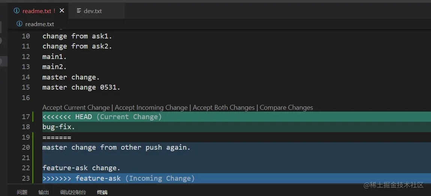Place cursor on the bug-fix. line
Screen dimensions: 431x196
(x=59, y=127)
